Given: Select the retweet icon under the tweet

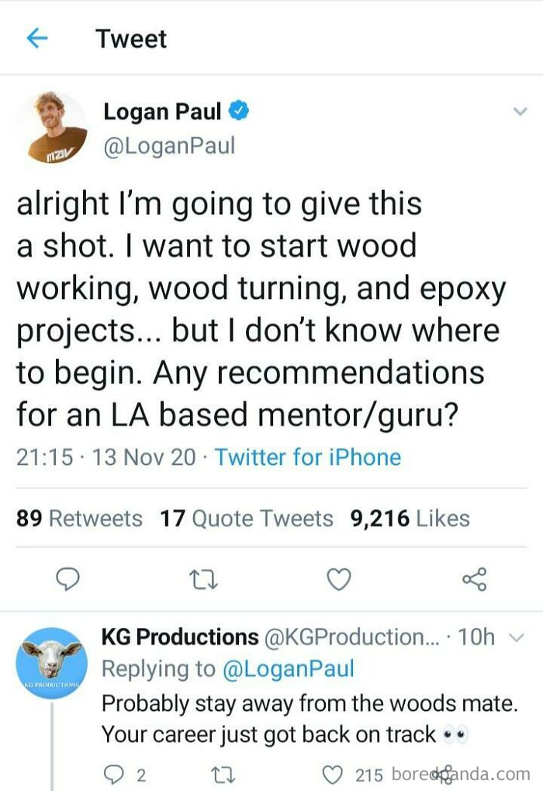Looking at the screenshot, I should pyautogui.click(x=204, y=578).
